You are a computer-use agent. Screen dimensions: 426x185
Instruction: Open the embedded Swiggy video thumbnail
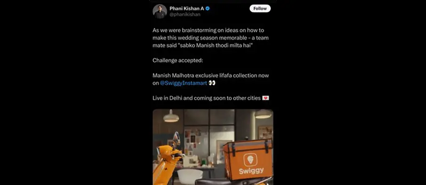pyautogui.click(x=213, y=147)
